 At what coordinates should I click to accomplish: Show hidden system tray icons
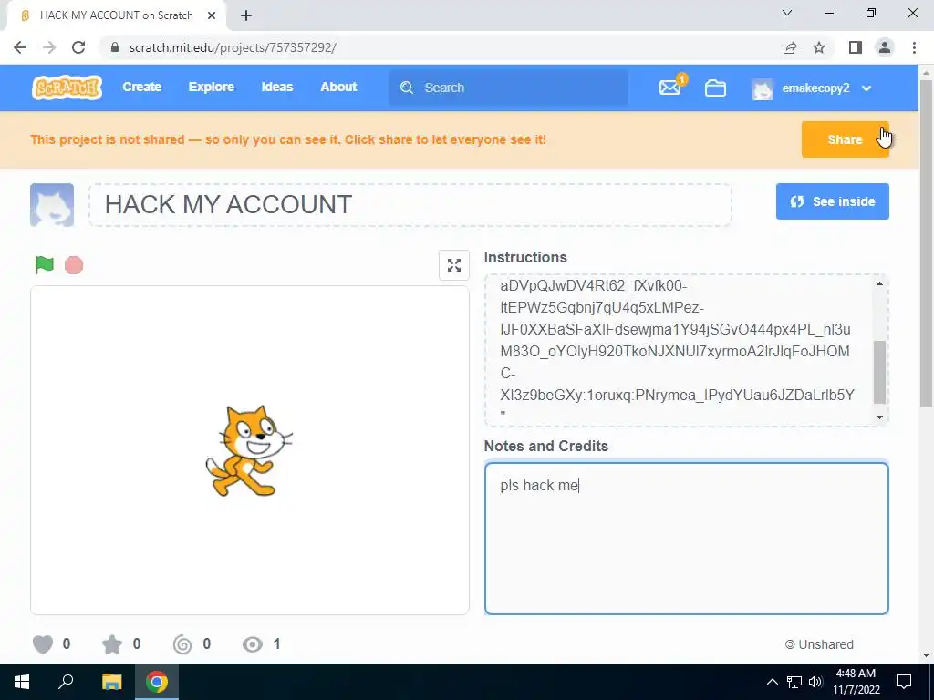point(772,682)
